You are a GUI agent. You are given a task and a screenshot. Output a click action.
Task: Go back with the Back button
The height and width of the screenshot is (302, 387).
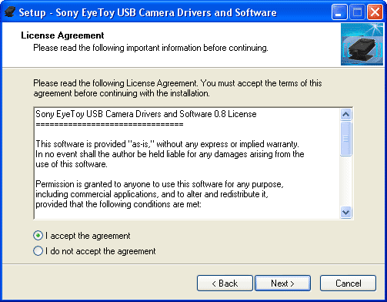pyautogui.click(x=225, y=284)
